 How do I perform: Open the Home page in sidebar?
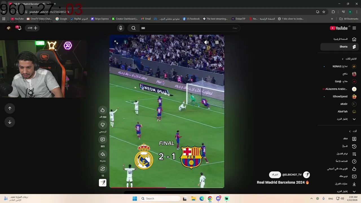pos(340,39)
